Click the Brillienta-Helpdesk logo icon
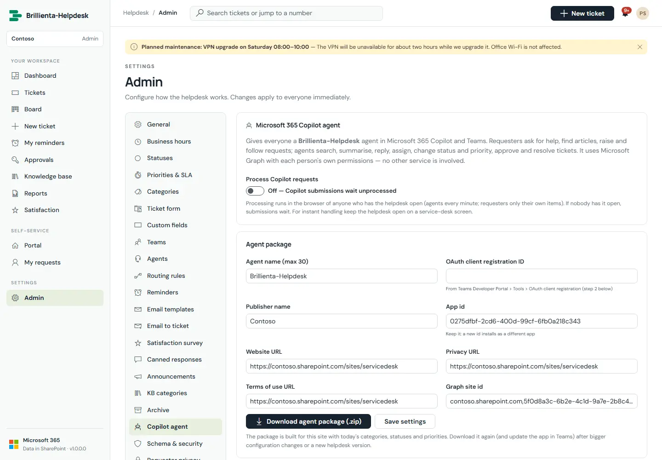This screenshot has width=662, height=460. click(x=15, y=16)
